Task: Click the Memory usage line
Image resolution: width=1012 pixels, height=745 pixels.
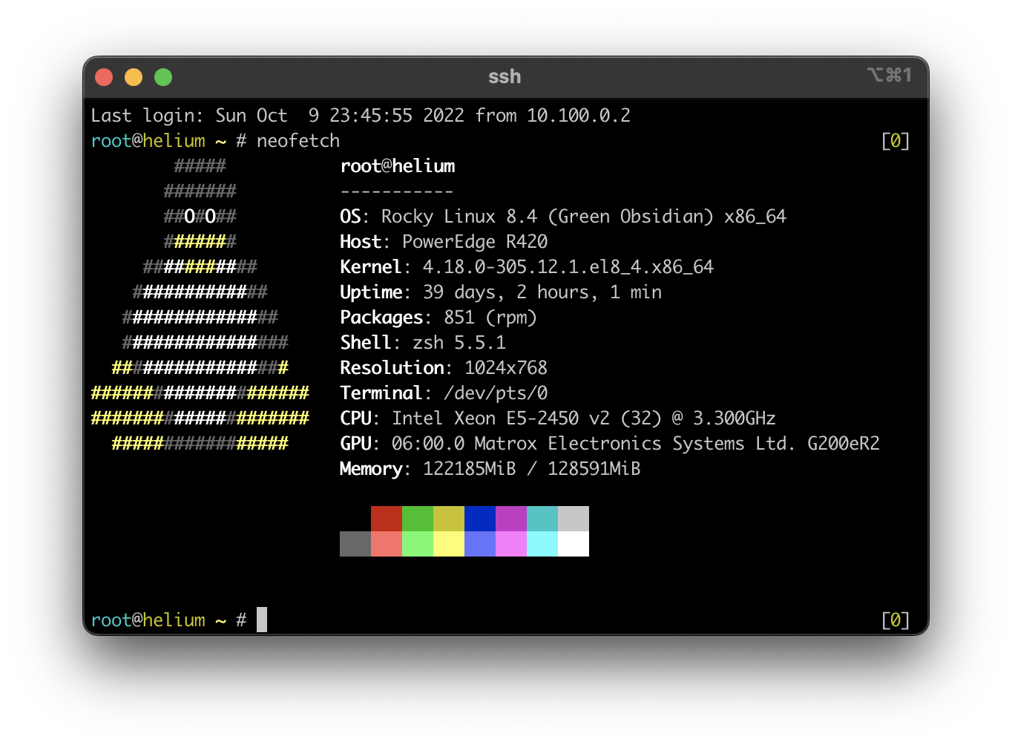Action: (490, 469)
